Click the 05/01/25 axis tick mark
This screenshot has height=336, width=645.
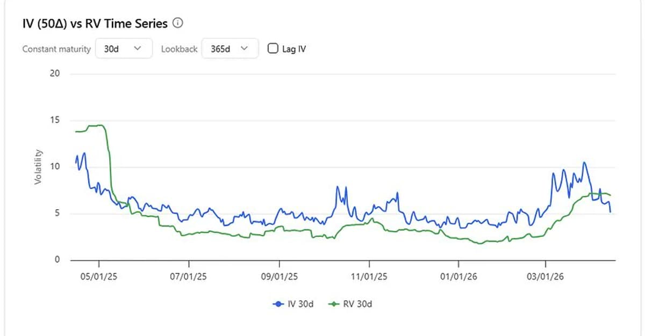click(x=100, y=265)
